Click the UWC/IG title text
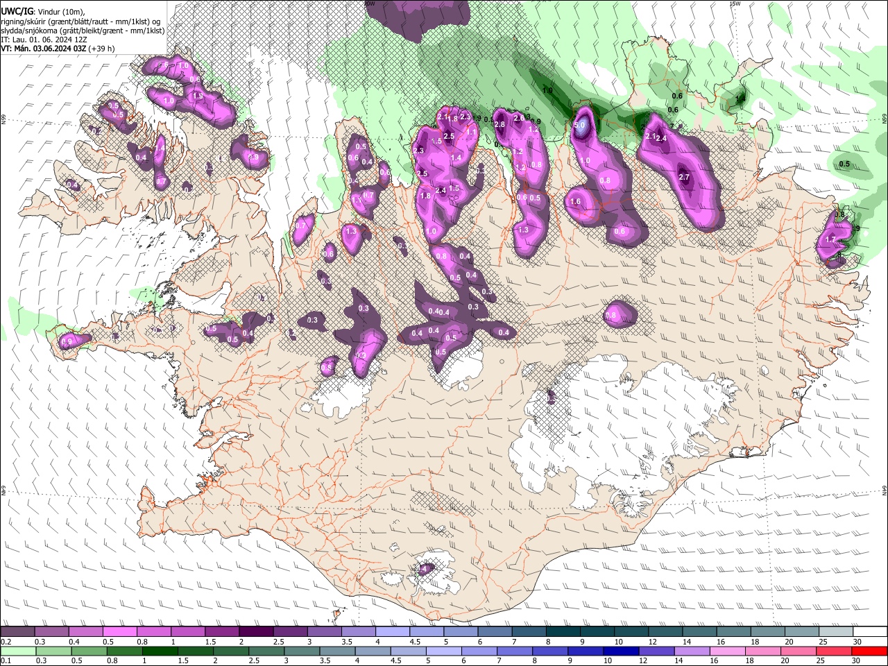Screen dimensions: 888x666 [x=16, y=11]
